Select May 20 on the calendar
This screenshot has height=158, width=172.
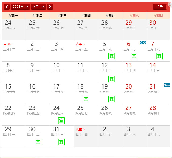coord(134,93)
